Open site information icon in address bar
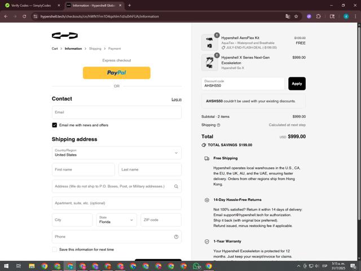Viewport: 361px width, 271px height. pyautogui.click(x=35, y=16)
